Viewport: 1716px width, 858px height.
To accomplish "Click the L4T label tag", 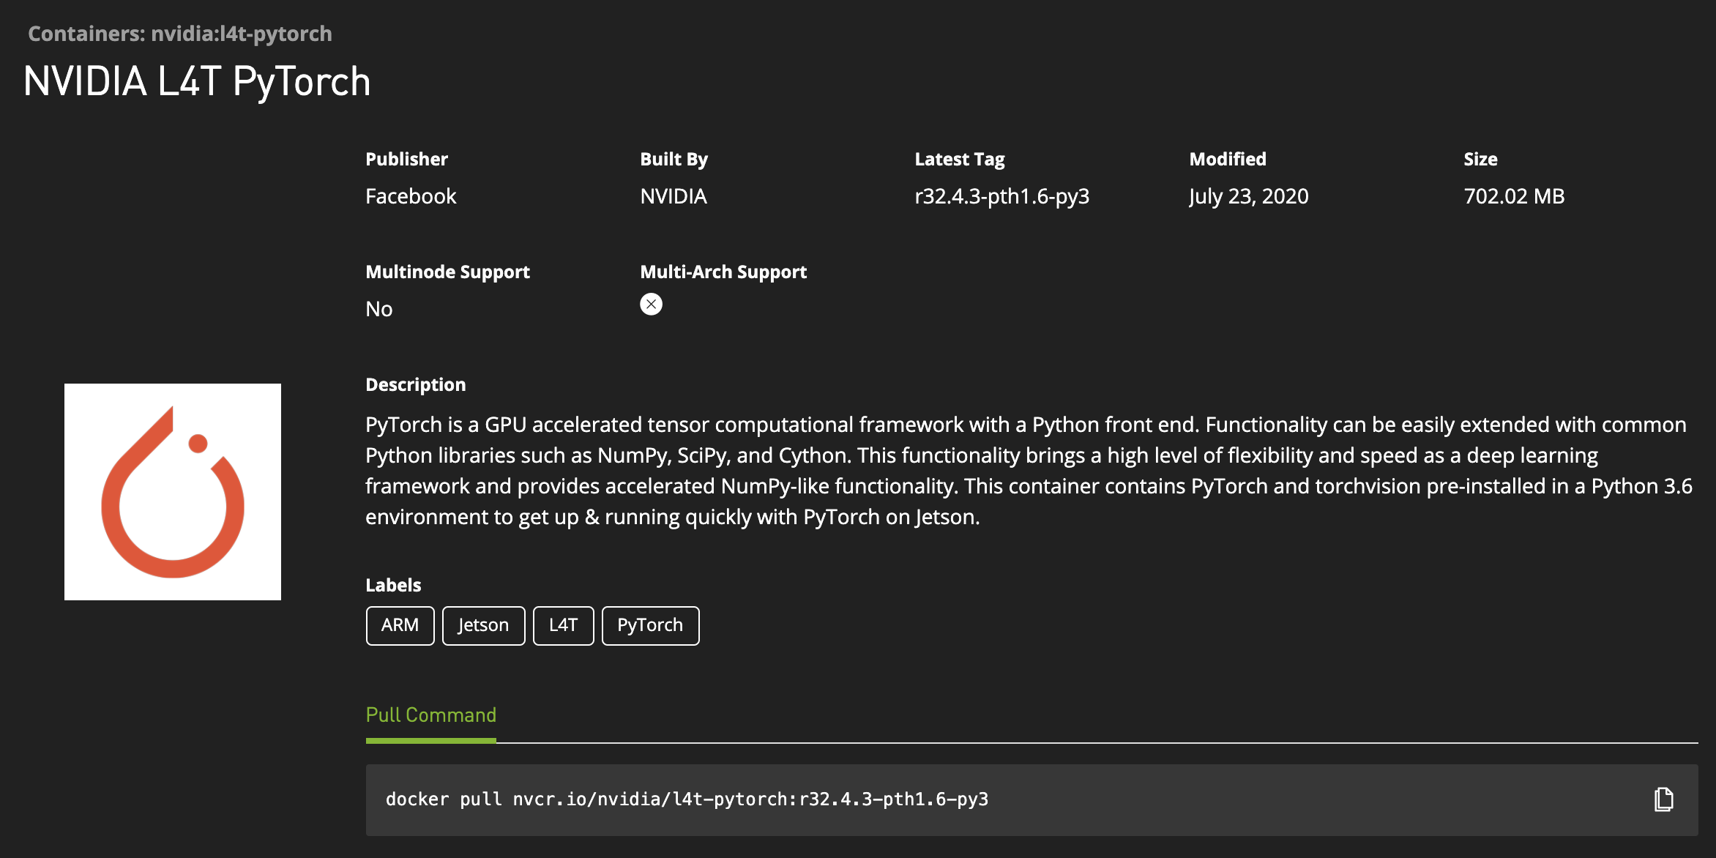I will click(x=563, y=625).
